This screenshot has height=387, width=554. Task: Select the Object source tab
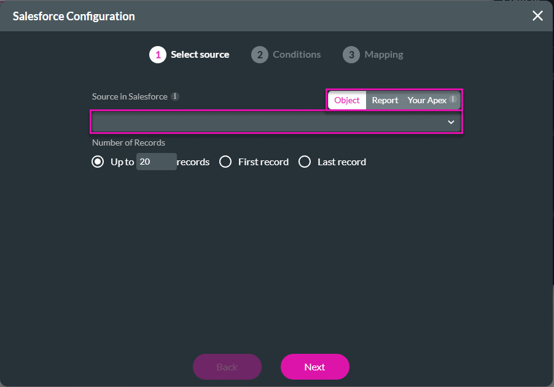347,100
